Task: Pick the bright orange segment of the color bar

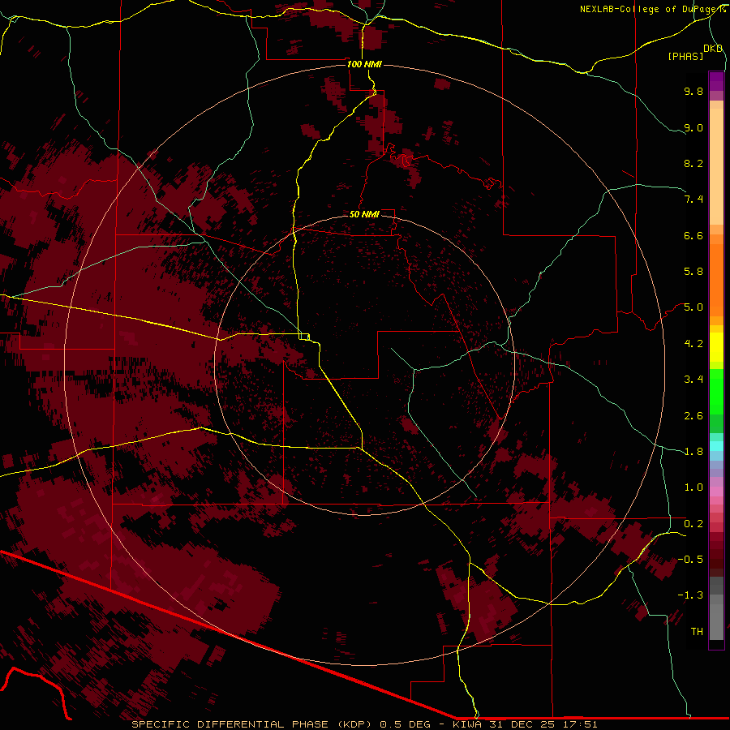Action: [x=716, y=279]
